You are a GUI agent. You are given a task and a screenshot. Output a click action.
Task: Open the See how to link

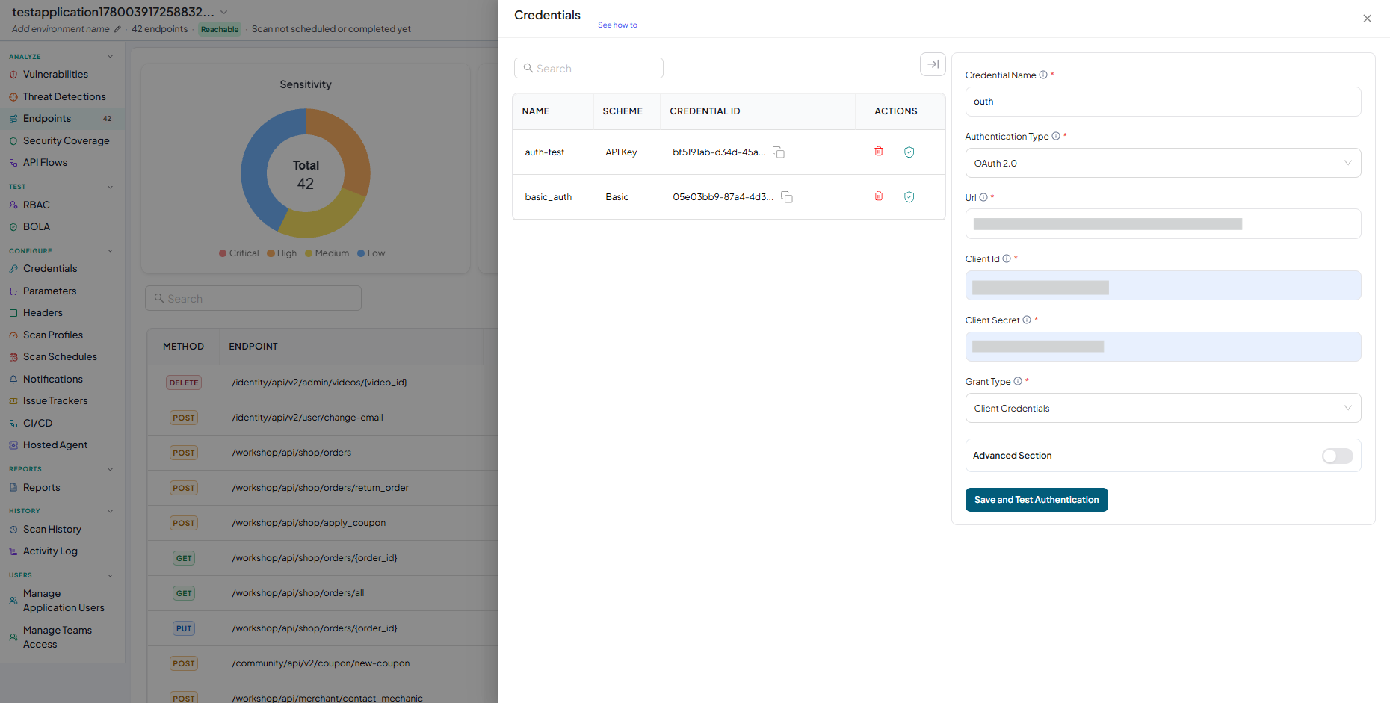point(617,25)
